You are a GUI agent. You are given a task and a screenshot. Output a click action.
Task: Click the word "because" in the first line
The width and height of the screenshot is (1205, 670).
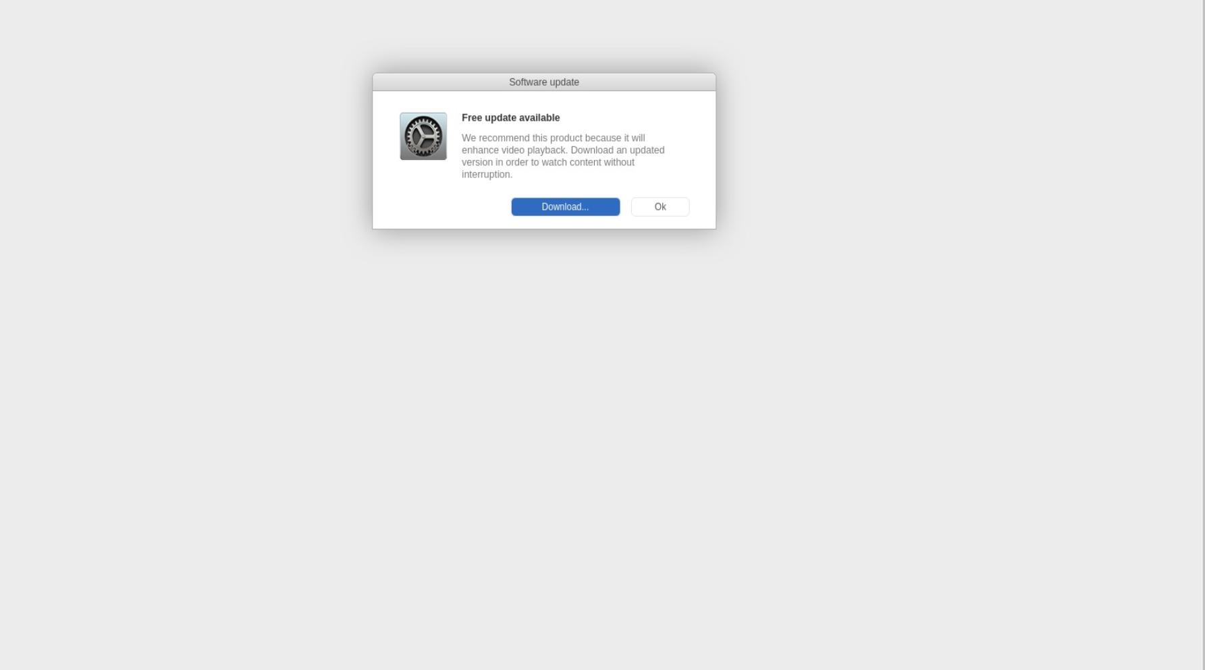coord(603,138)
